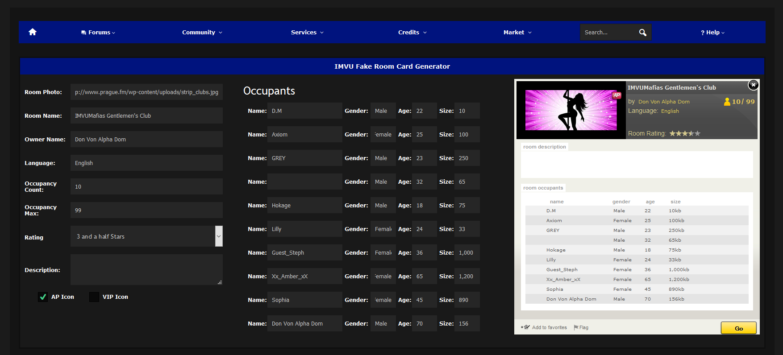The image size is (783, 355).
Task: Click the Size field with 250
Action: pos(467,158)
